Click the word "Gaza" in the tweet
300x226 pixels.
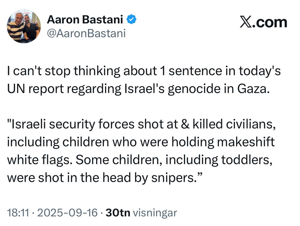click(252, 89)
